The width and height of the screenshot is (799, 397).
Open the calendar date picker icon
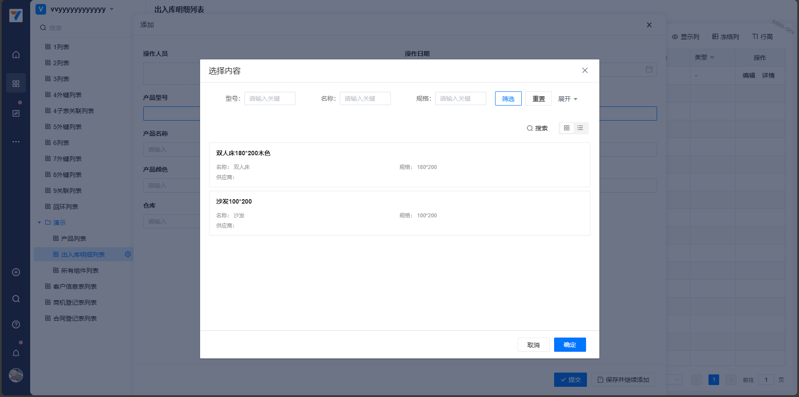(649, 70)
